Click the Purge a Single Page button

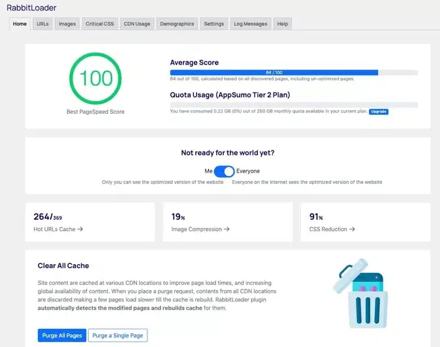point(118,335)
